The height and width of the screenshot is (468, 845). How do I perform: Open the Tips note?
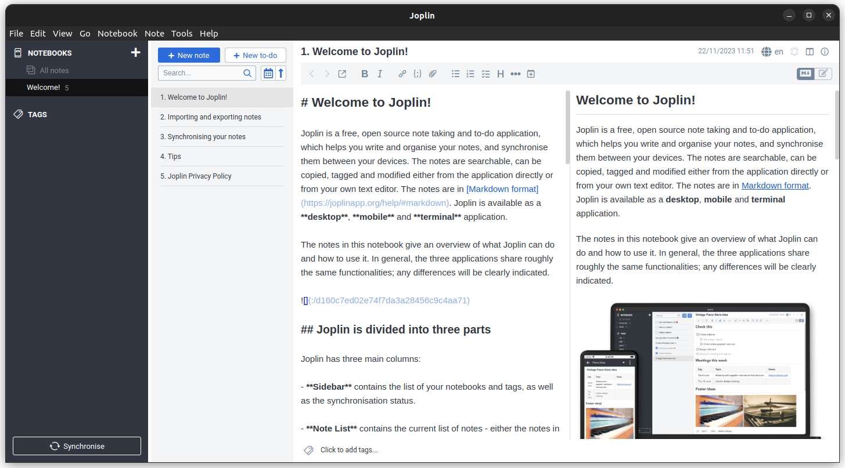click(221, 157)
